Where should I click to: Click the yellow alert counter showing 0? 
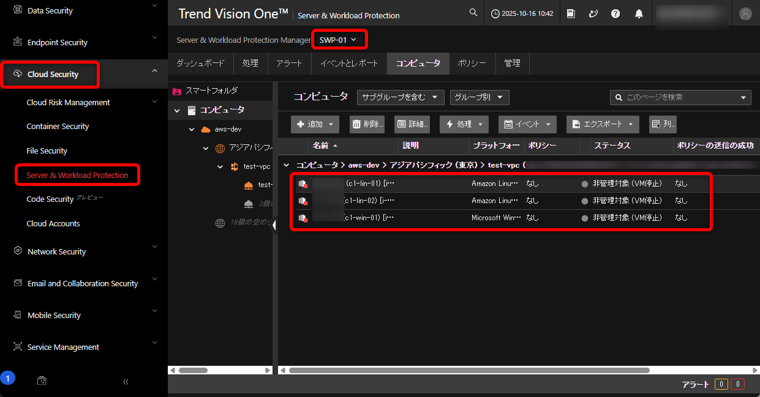(722, 385)
